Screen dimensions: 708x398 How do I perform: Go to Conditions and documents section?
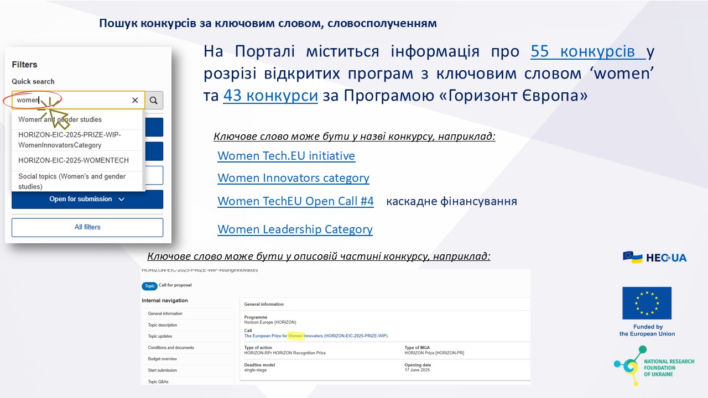(171, 348)
